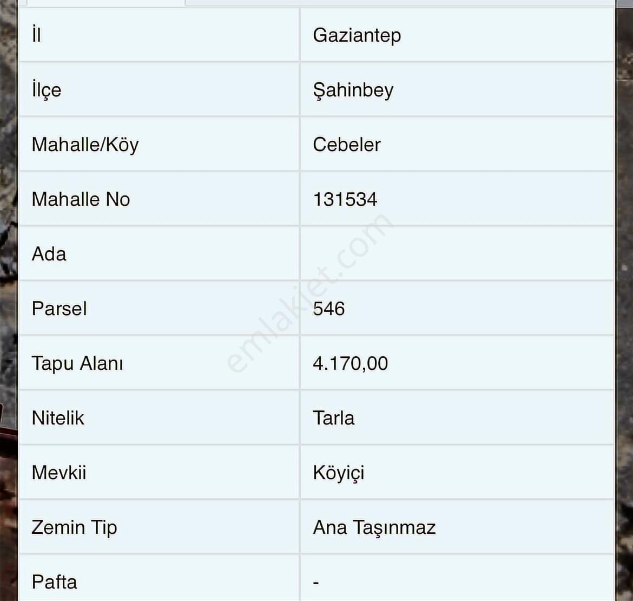
Task: Select the Nitelik row label
Action: (x=58, y=418)
